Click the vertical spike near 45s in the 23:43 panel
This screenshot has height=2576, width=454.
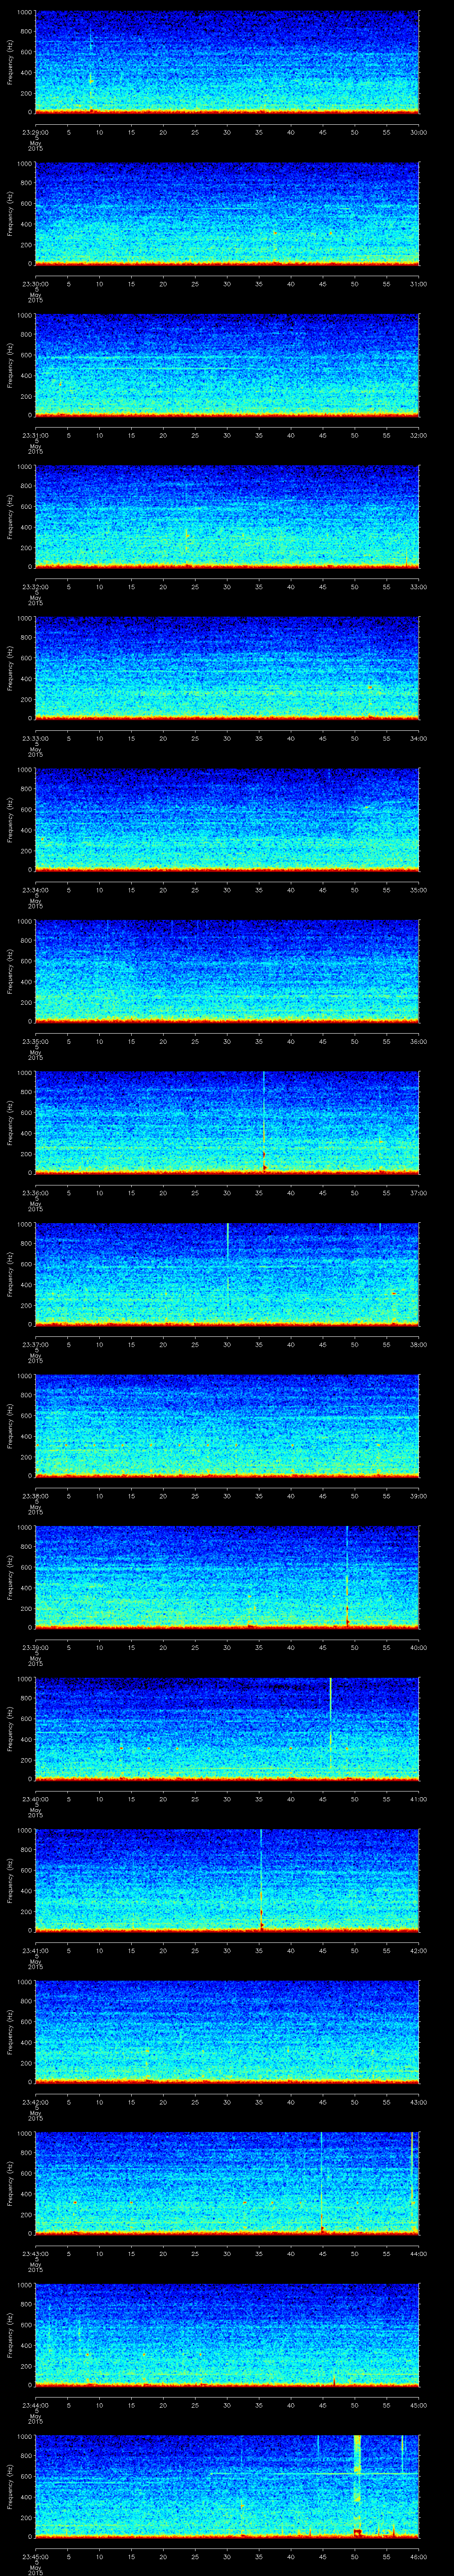tap(322, 2183)
